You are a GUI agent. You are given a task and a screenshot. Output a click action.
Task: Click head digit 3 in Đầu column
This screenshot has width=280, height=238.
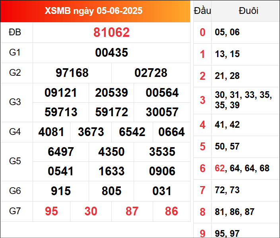(x=202, y=100)
